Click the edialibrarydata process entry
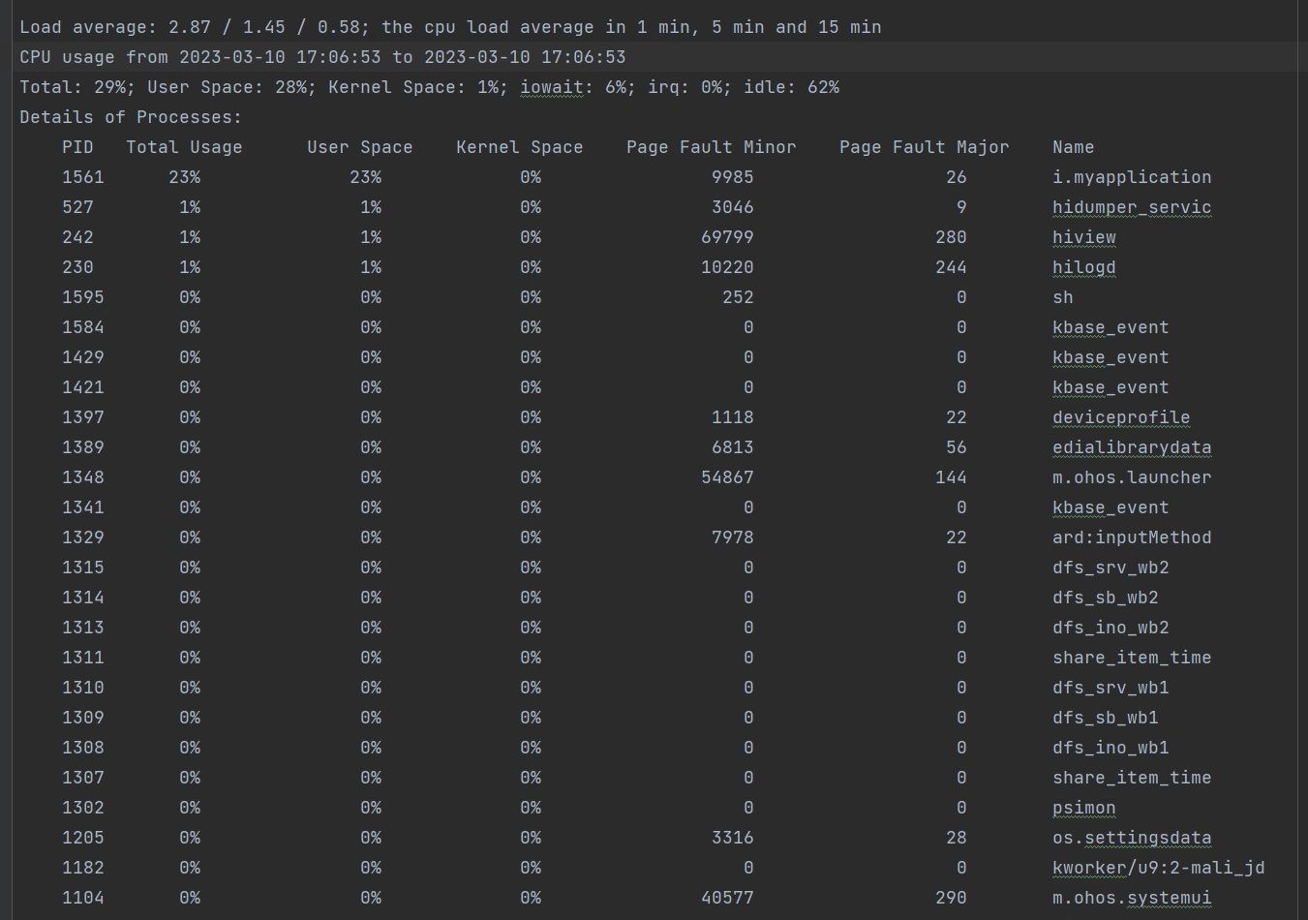The image size is (1308, 920). coord(1131,447)
